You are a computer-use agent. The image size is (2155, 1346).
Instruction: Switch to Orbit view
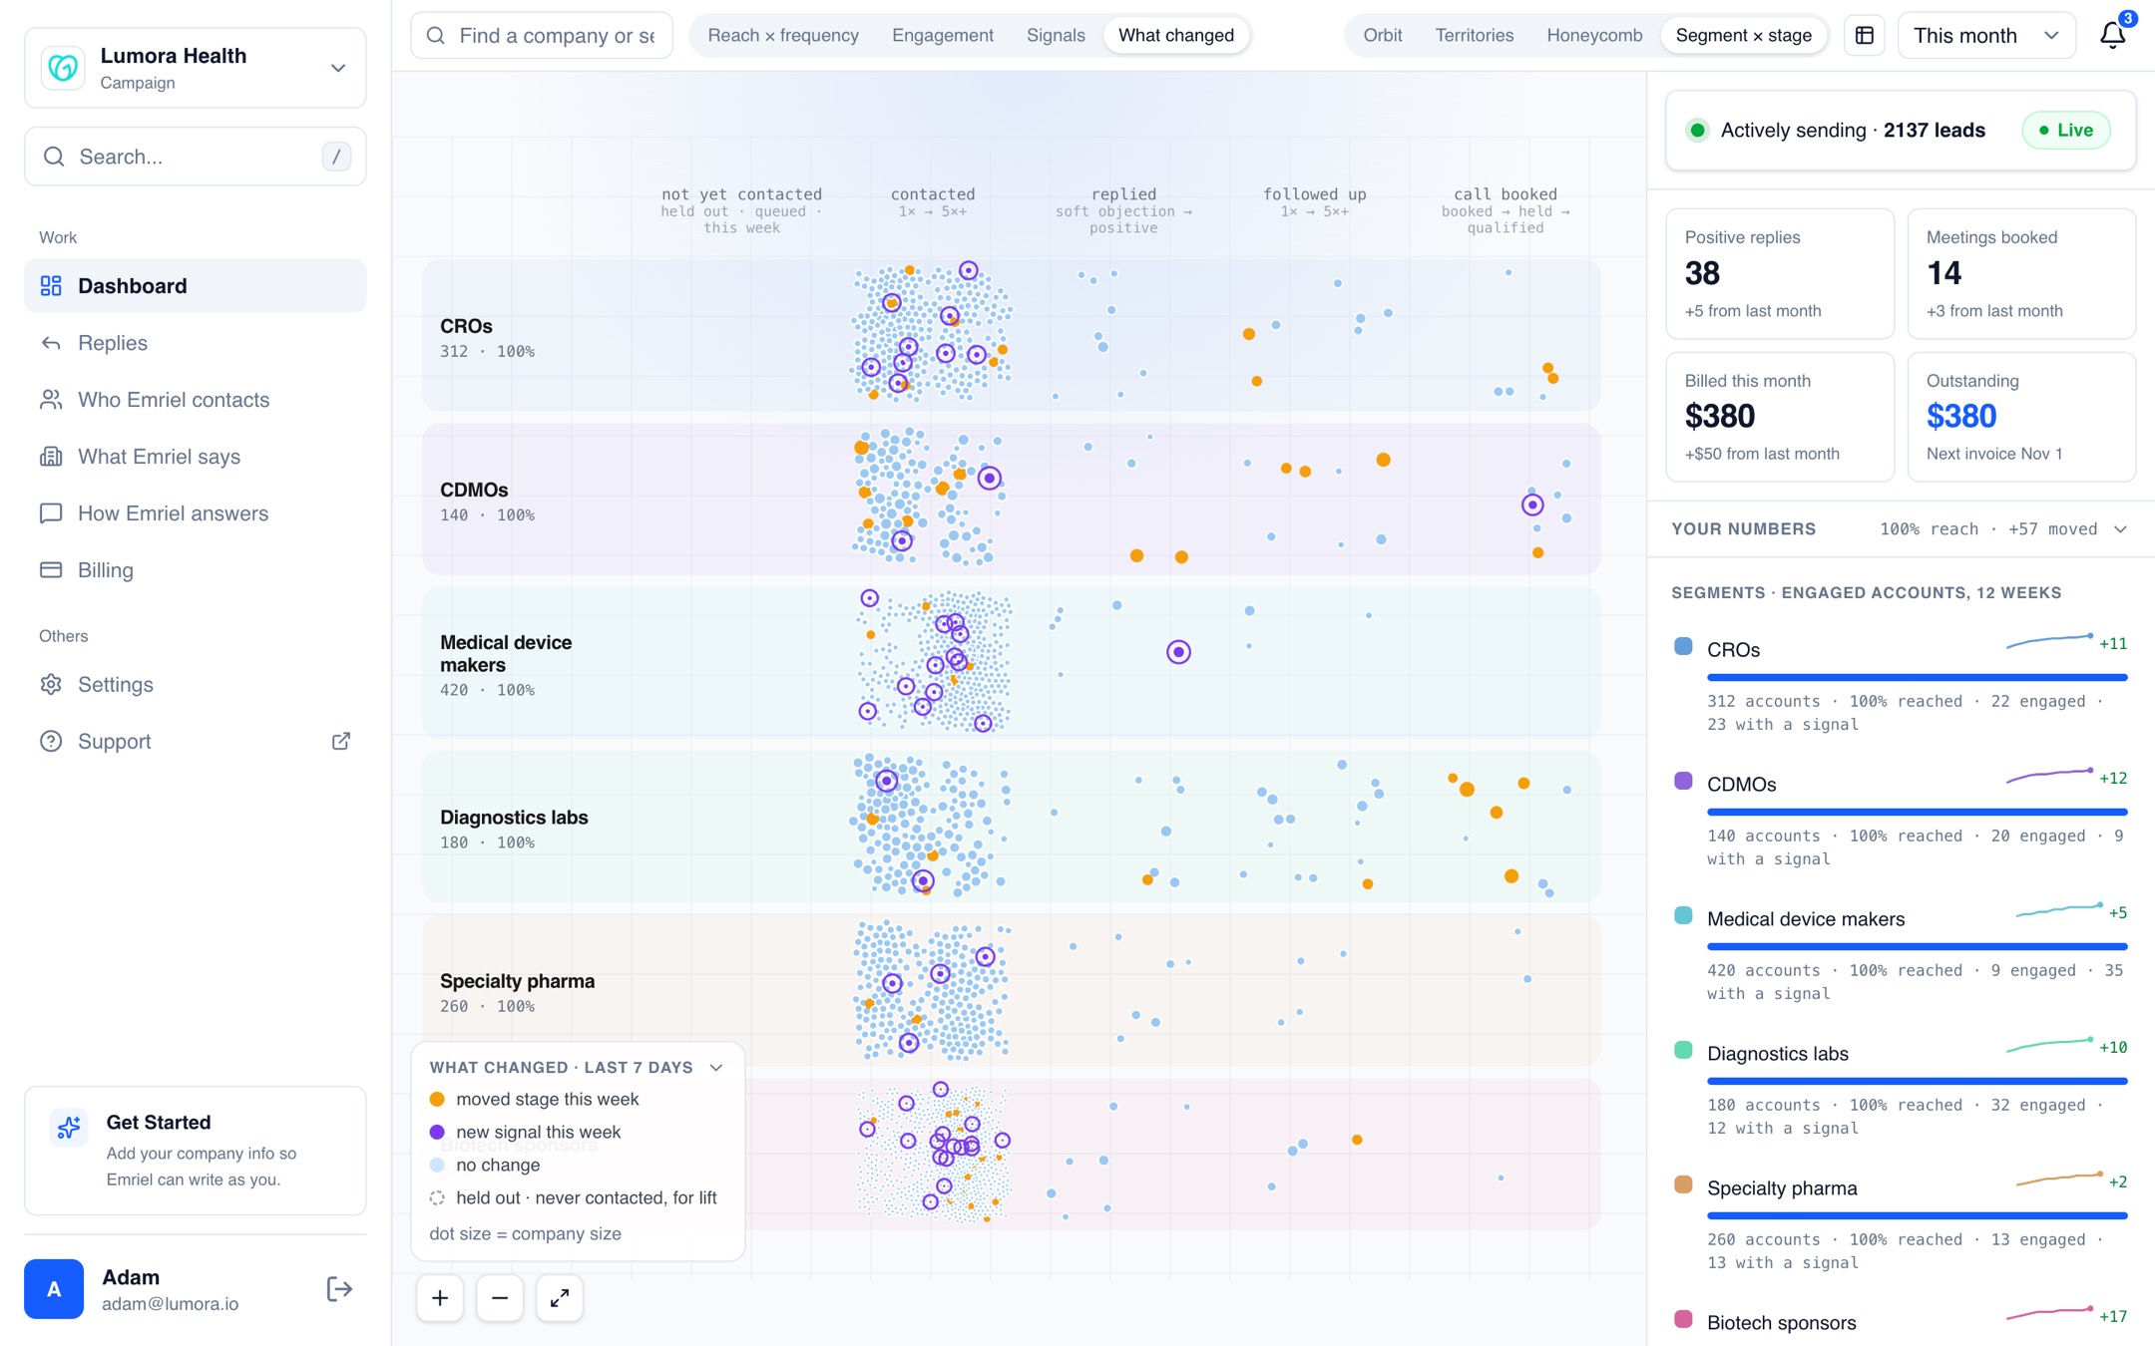(1383, 35)
